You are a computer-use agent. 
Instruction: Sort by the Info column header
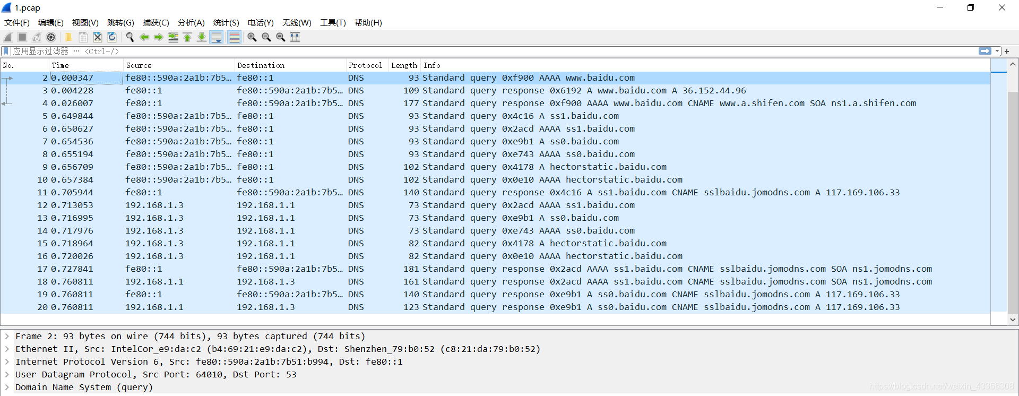[705, 65]
